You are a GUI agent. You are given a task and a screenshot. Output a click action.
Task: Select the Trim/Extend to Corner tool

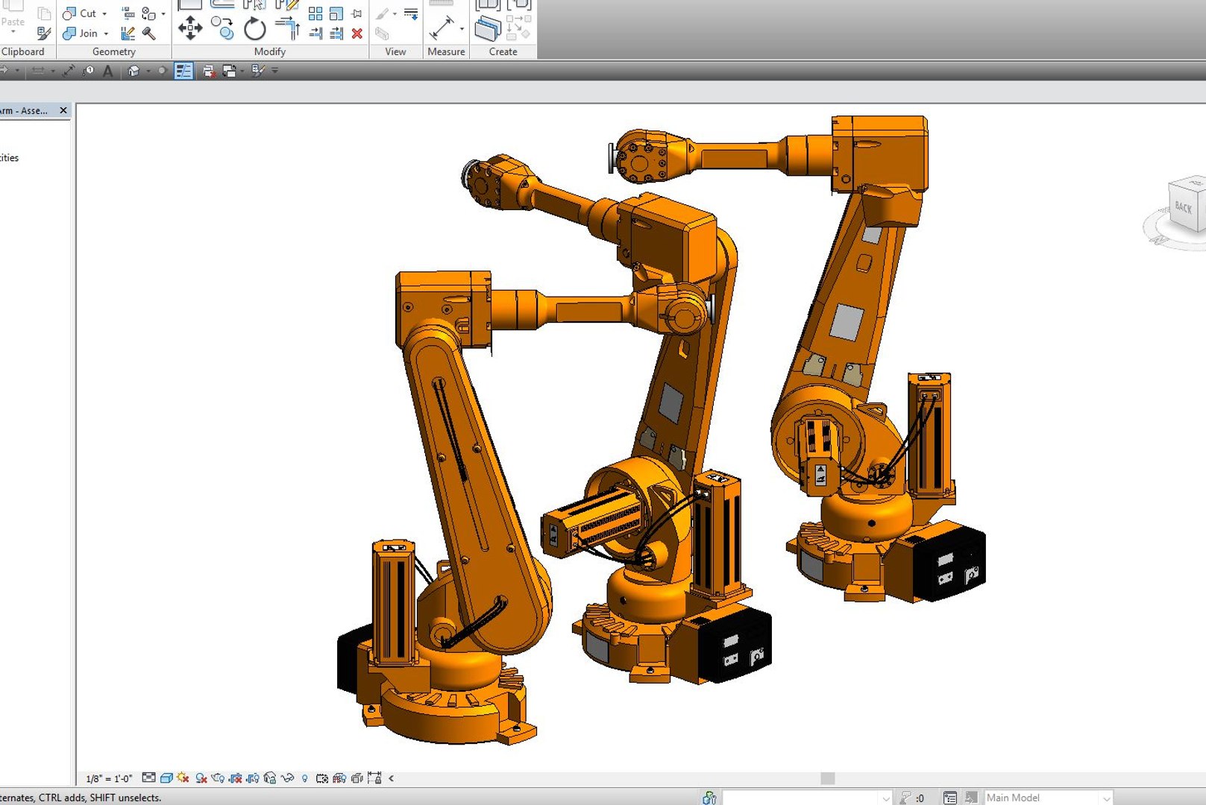click(287, 28)
